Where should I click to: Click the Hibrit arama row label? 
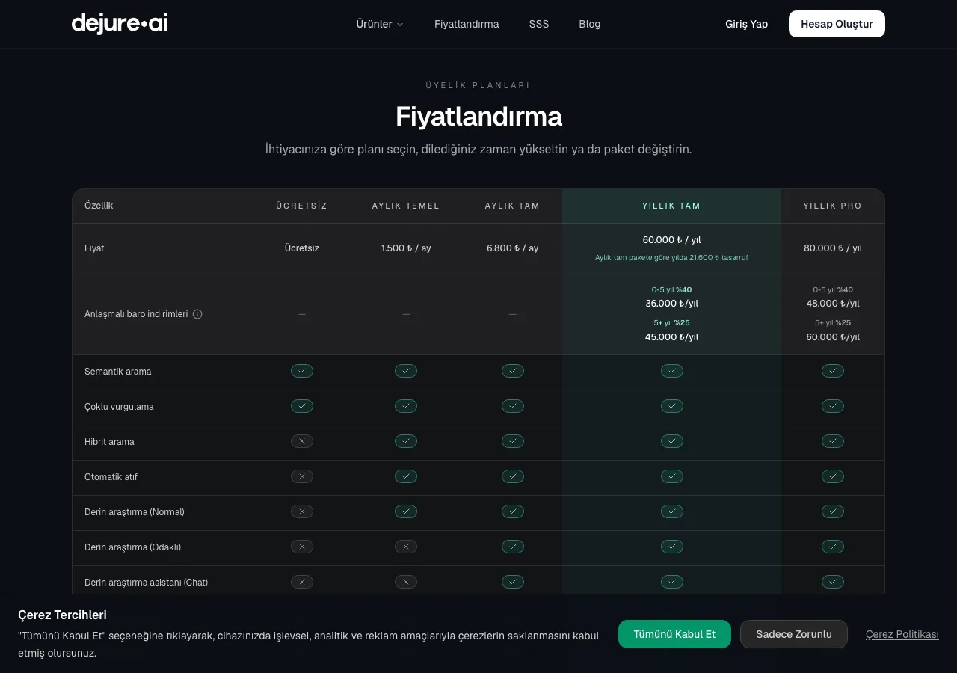pyautogui.click(x=110, y=442)
